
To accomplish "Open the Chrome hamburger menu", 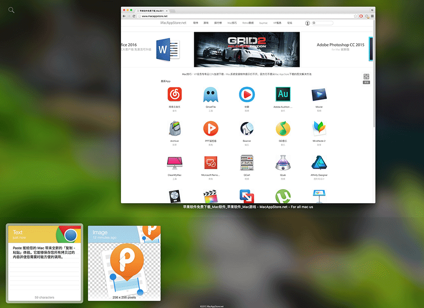I will 372,16.
